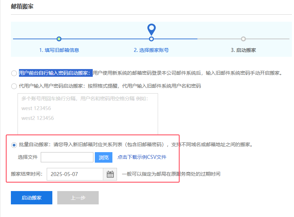Select the 代用户输入用户密码启动搬家 radio button
The image size is (294, 217).
tap(14, 86)
